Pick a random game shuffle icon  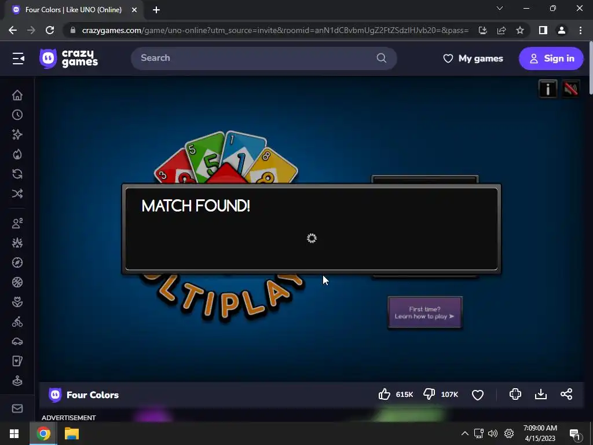pos(17,194)
